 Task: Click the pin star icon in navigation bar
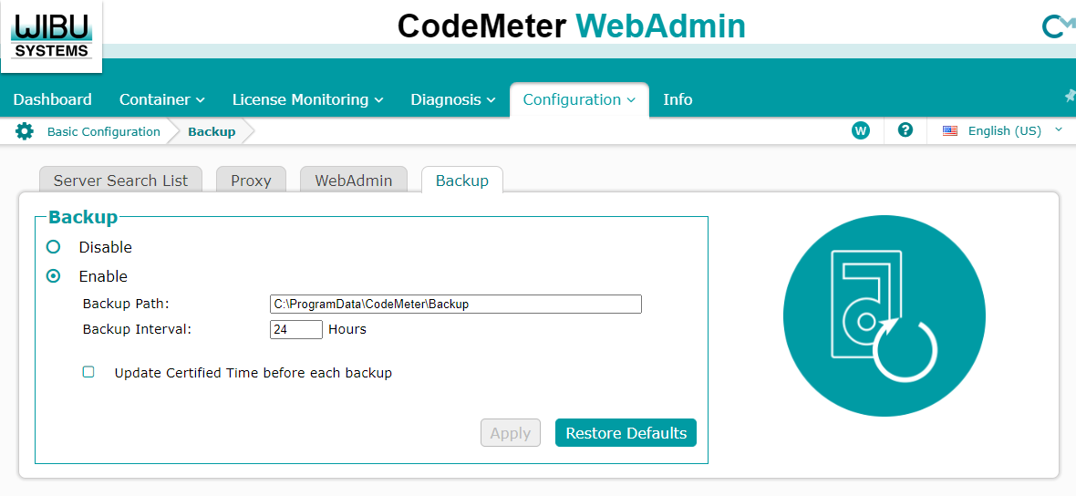(1070, 97)
